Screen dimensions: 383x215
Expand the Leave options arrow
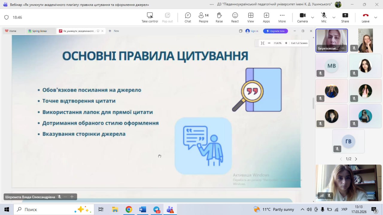click(x=376, y=18)
